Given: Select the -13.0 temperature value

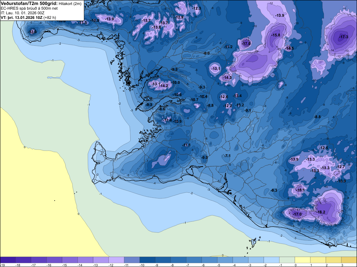Looking at the screenshot, I should pos(32,32).
